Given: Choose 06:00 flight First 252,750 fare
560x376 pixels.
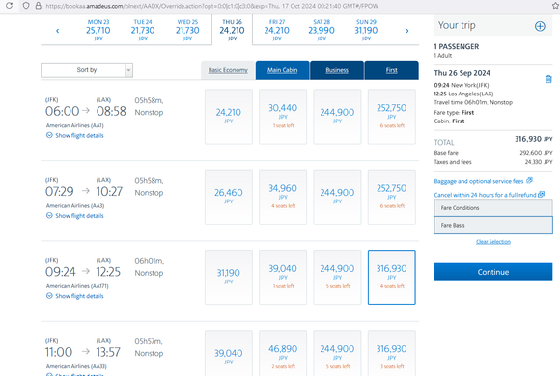Looking at the screenshot, I should click(x=392, y=117).
